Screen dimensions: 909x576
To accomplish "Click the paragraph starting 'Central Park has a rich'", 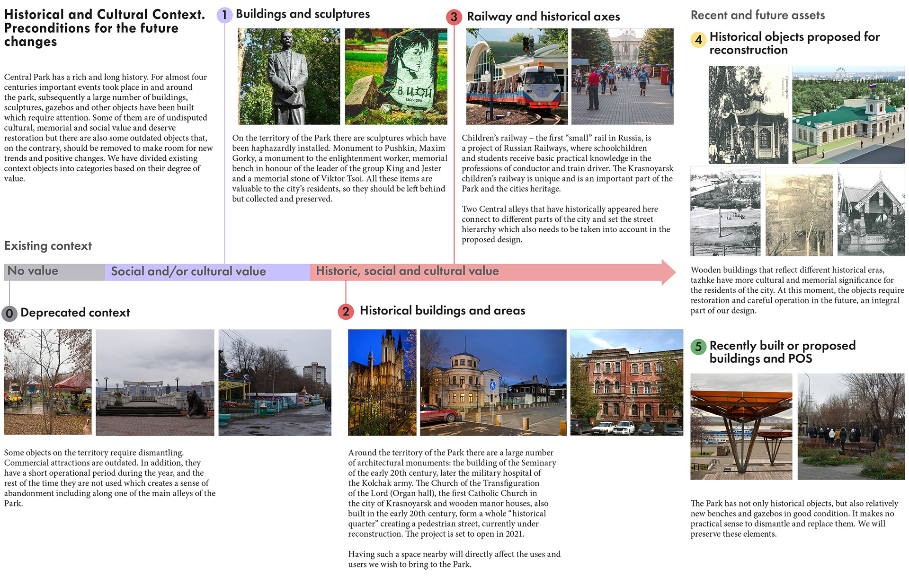I will pos(108,128).
